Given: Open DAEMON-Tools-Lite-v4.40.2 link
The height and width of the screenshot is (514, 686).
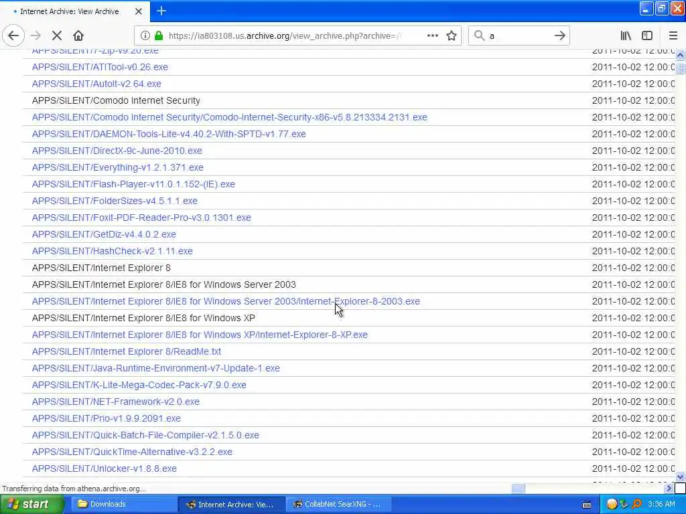Looking at the screenshot, I should tap(169, 134).
